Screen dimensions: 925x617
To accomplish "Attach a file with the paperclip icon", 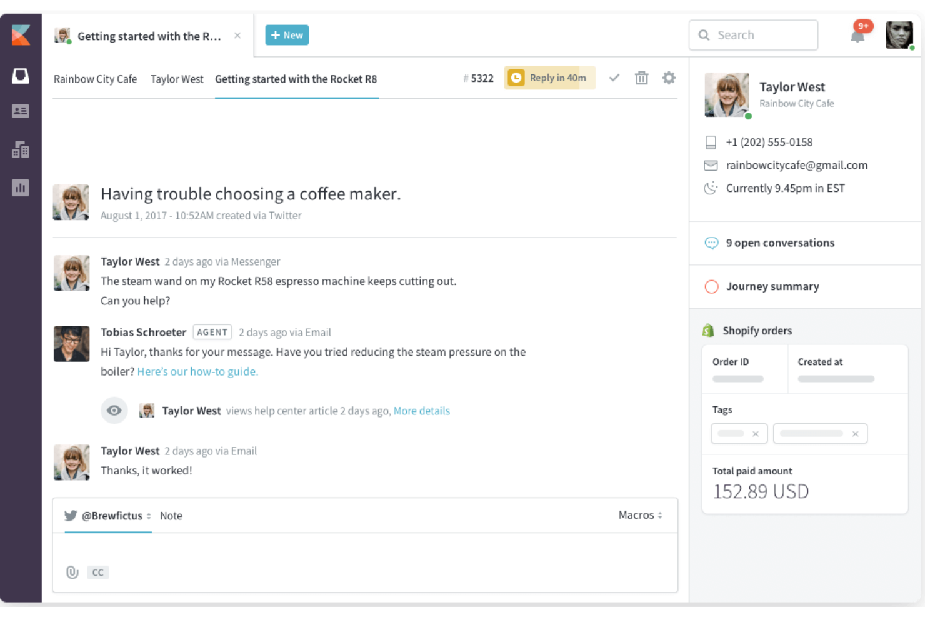I will [x=71, y=572].
